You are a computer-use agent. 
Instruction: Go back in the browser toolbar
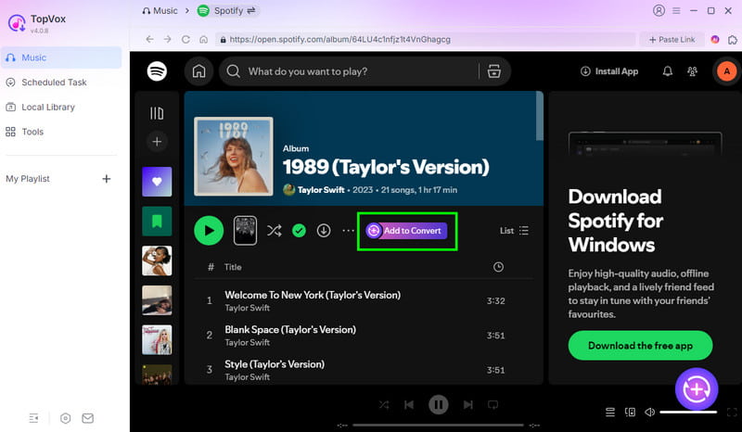(149, 39)
